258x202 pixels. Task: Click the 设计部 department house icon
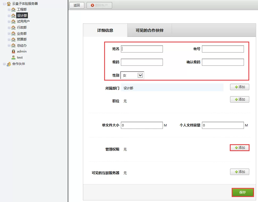(13, 16)
